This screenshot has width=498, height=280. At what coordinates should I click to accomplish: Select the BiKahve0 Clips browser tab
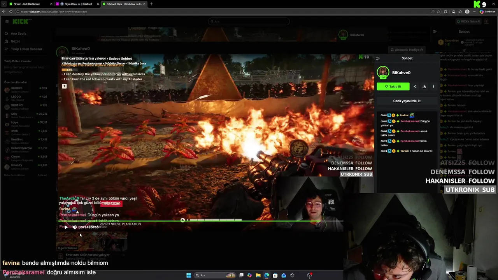pyautogui.click(x=124, y=4)
